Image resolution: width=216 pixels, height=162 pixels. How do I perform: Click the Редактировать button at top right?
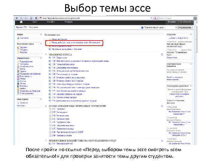(x=185, y=28)
